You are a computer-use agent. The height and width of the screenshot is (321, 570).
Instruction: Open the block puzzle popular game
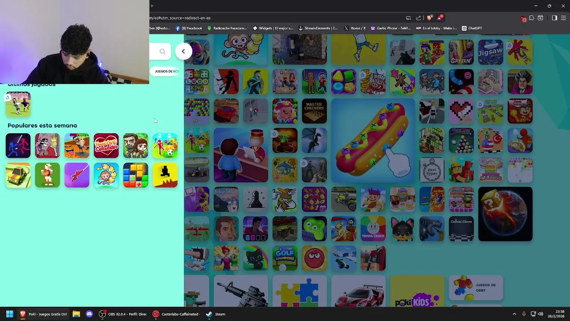pyautogui.click(x=135, y=175)
